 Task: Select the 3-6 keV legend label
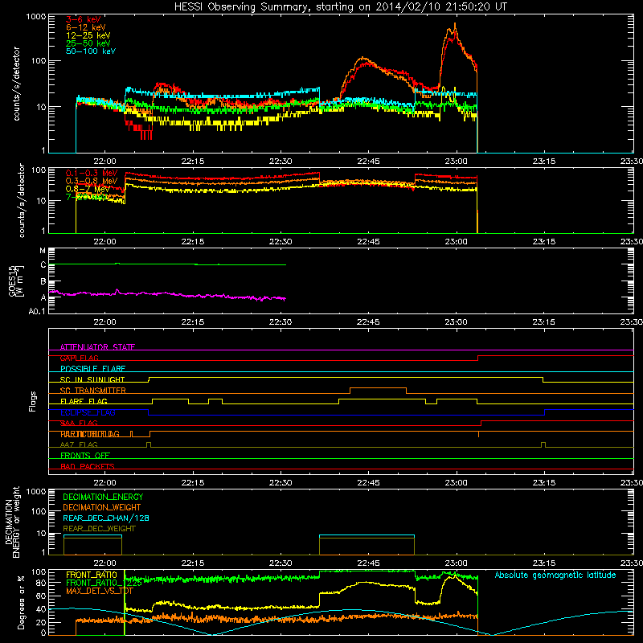[x=84, y=19]
